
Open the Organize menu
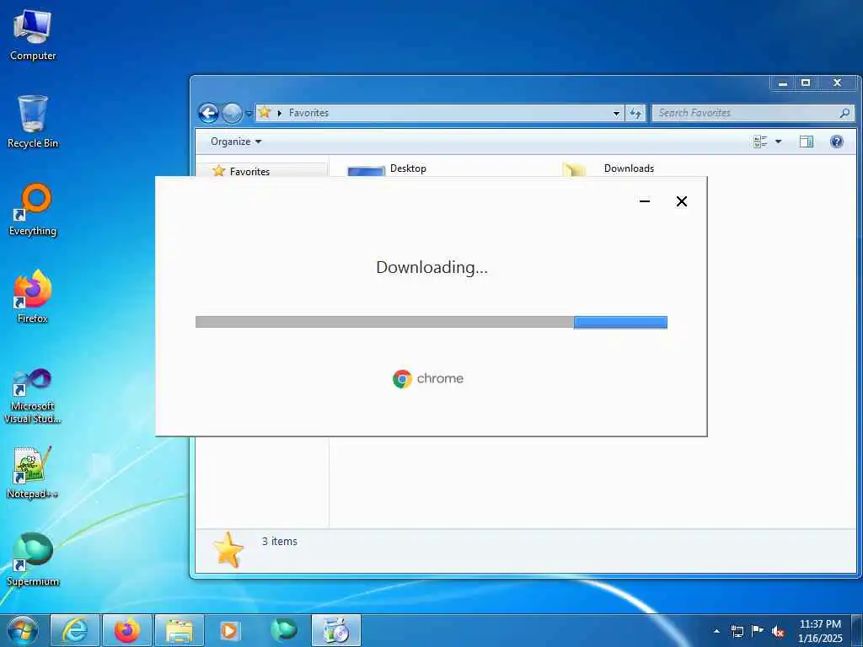tap(236, 142)
